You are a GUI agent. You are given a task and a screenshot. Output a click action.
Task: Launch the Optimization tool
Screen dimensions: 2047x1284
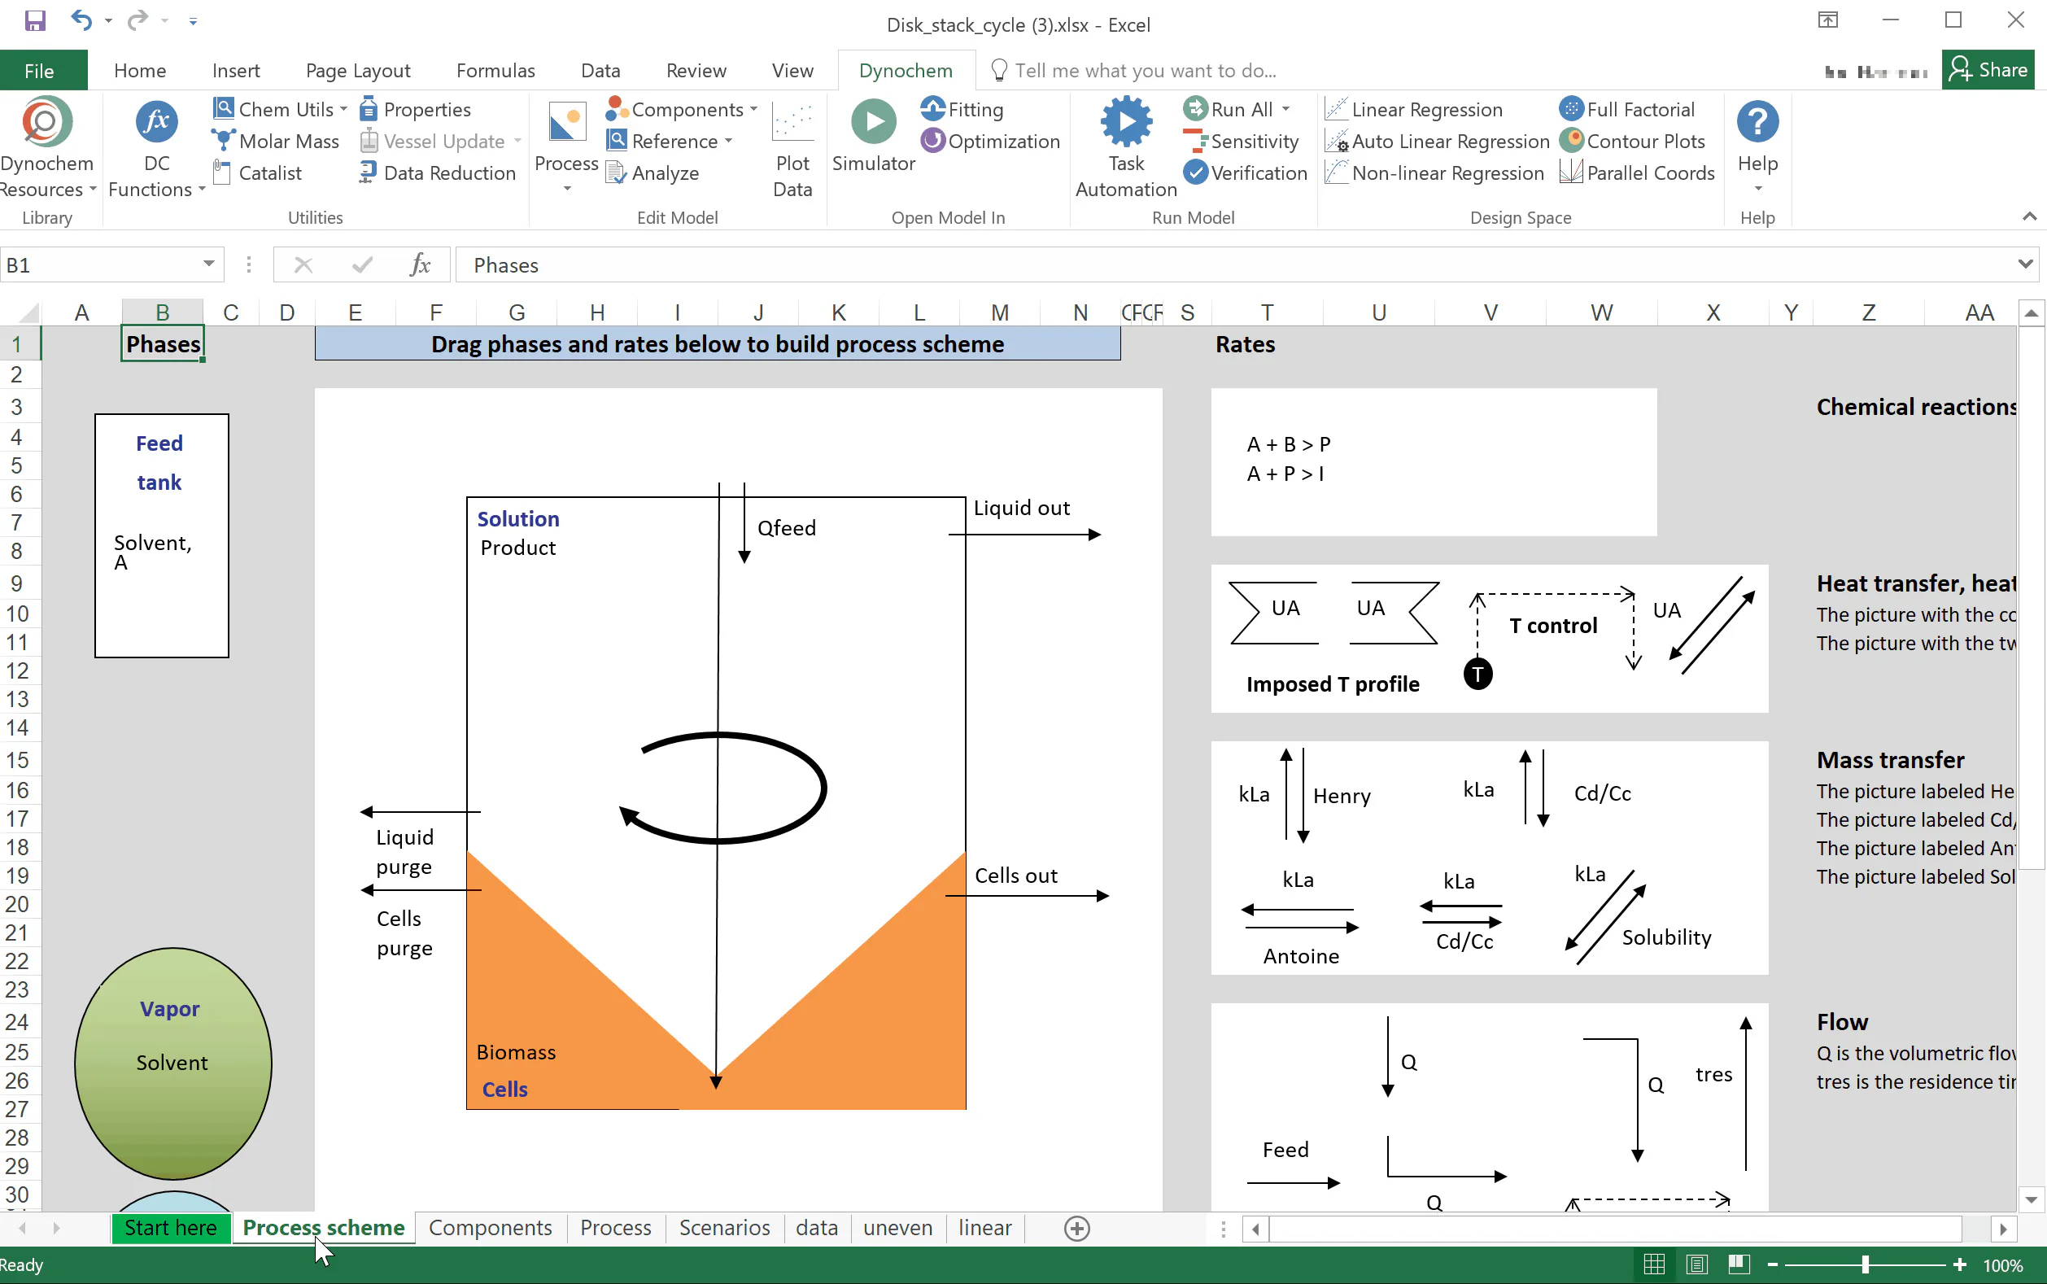click(x=991, y=141)
